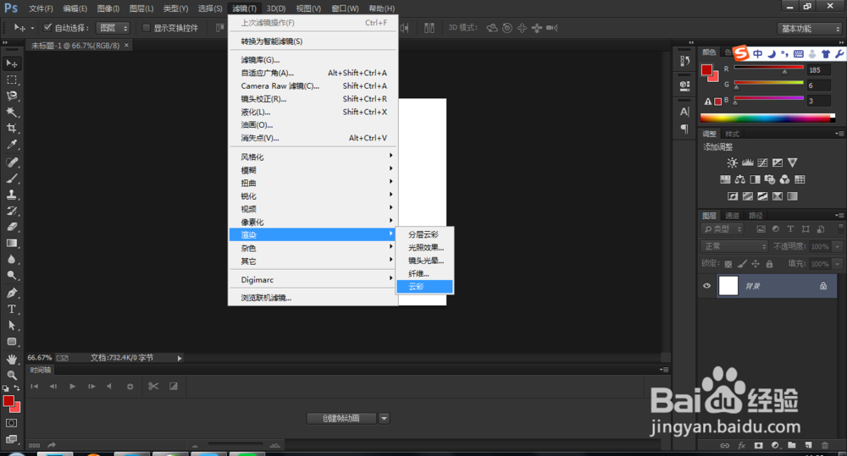Open 文件 menu

(41, 8)
